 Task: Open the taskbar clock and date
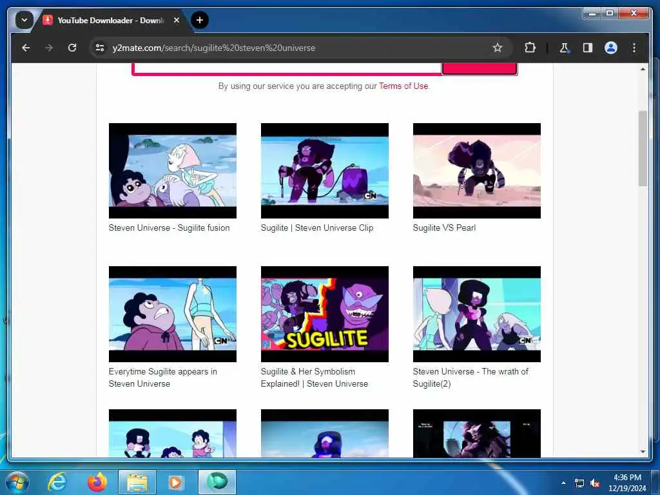(x=627, y=483)
